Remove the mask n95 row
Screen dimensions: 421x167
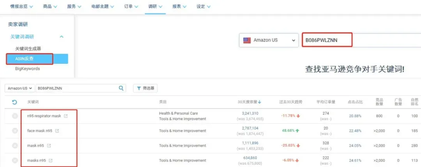coord(15,146)
